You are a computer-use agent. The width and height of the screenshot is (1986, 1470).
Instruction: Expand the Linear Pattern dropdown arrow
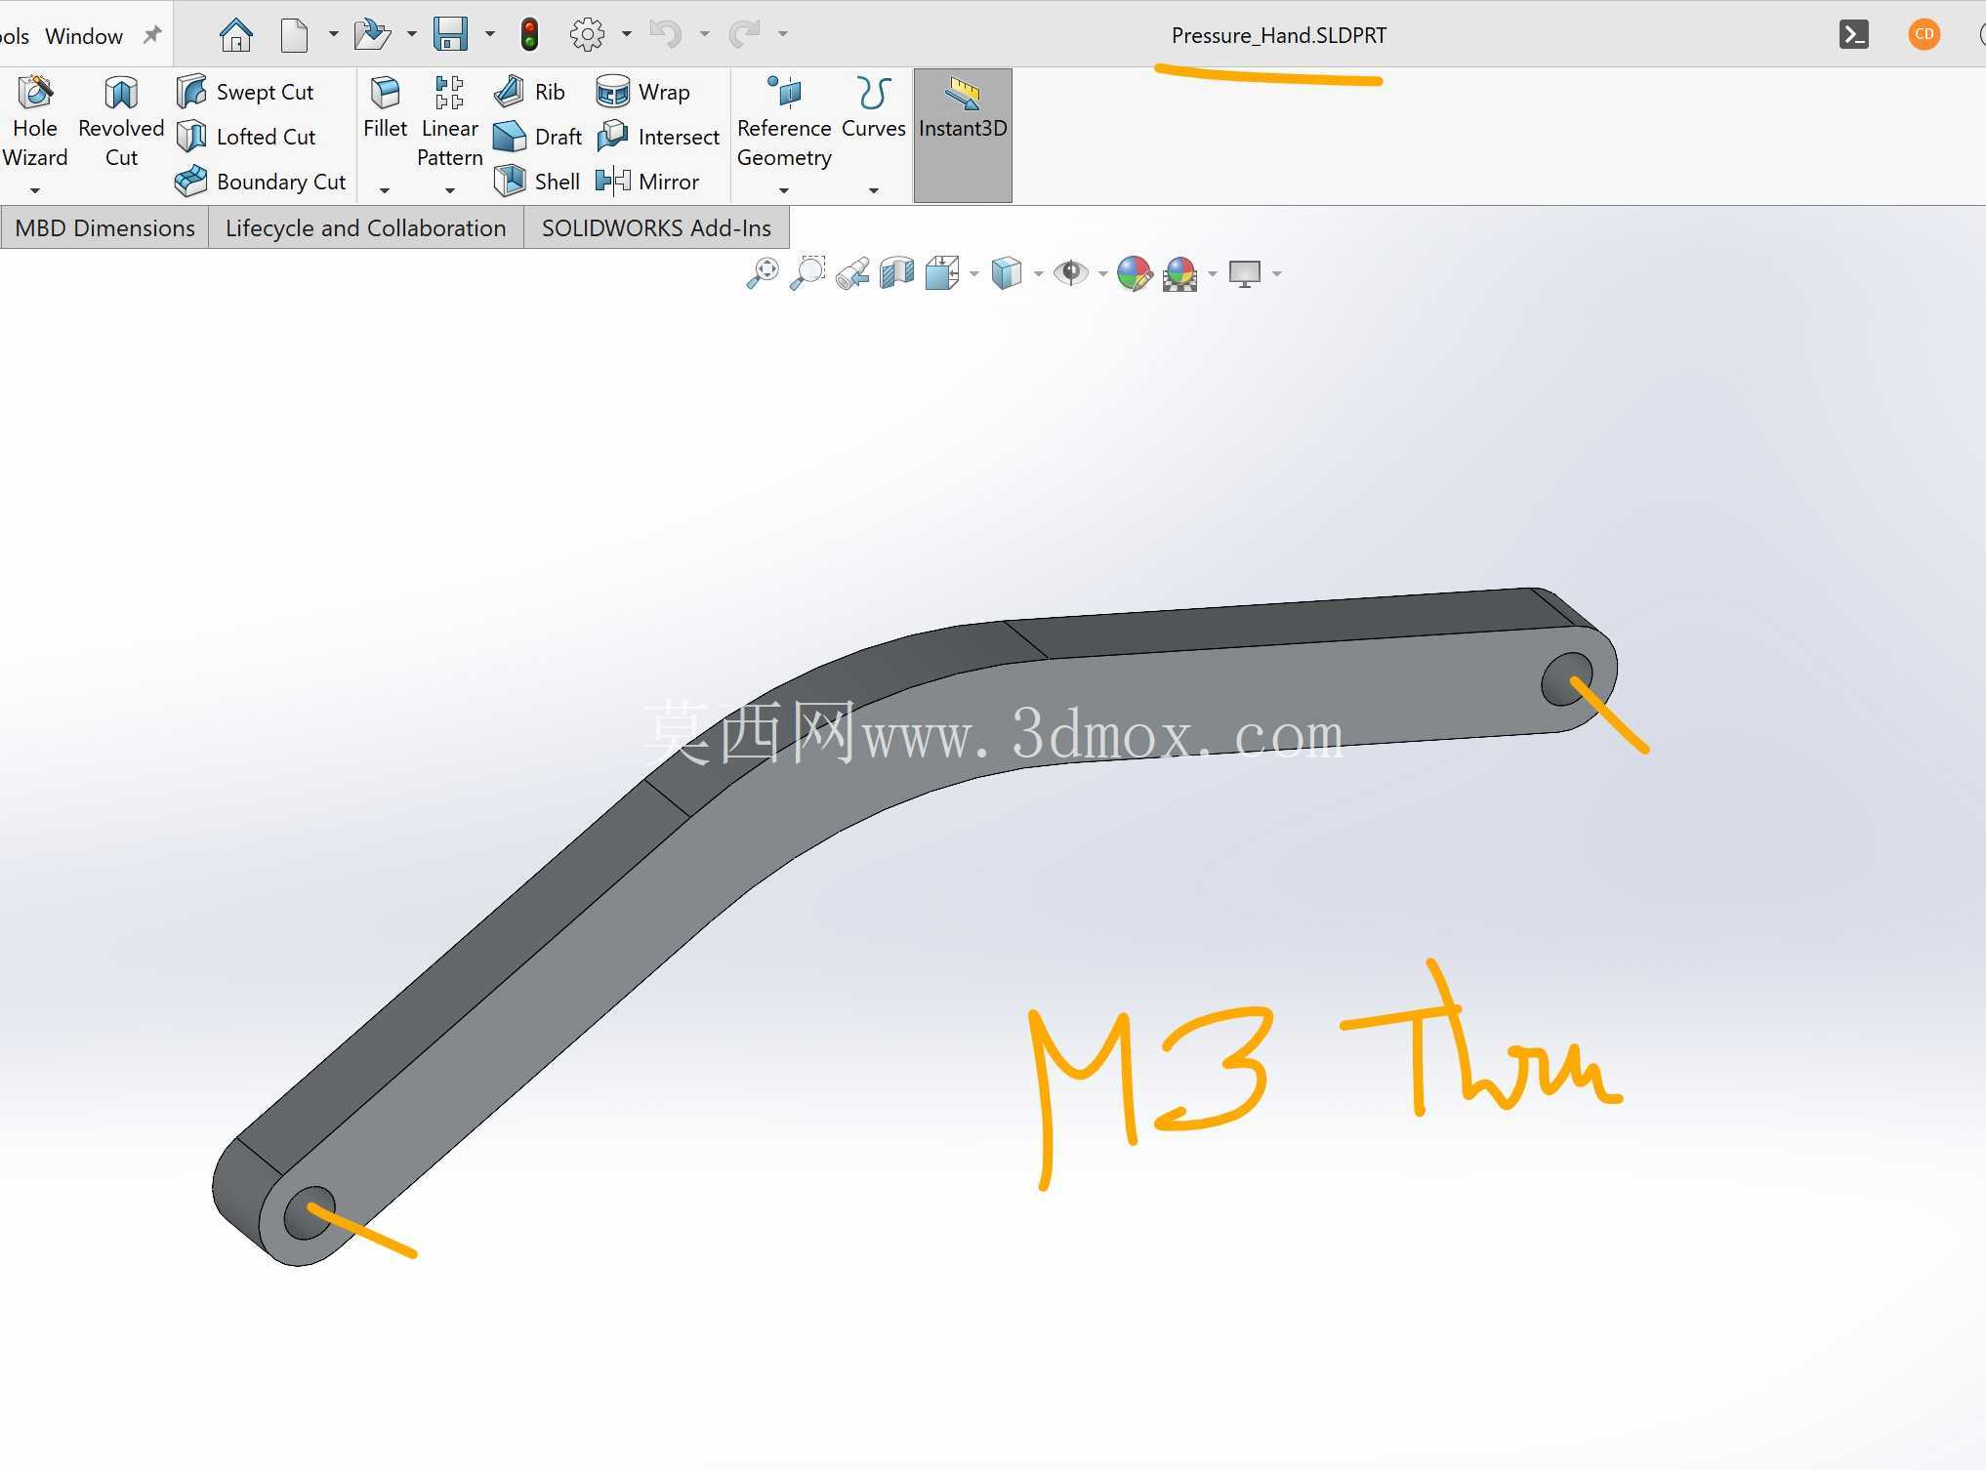click(x=449, y=190)
